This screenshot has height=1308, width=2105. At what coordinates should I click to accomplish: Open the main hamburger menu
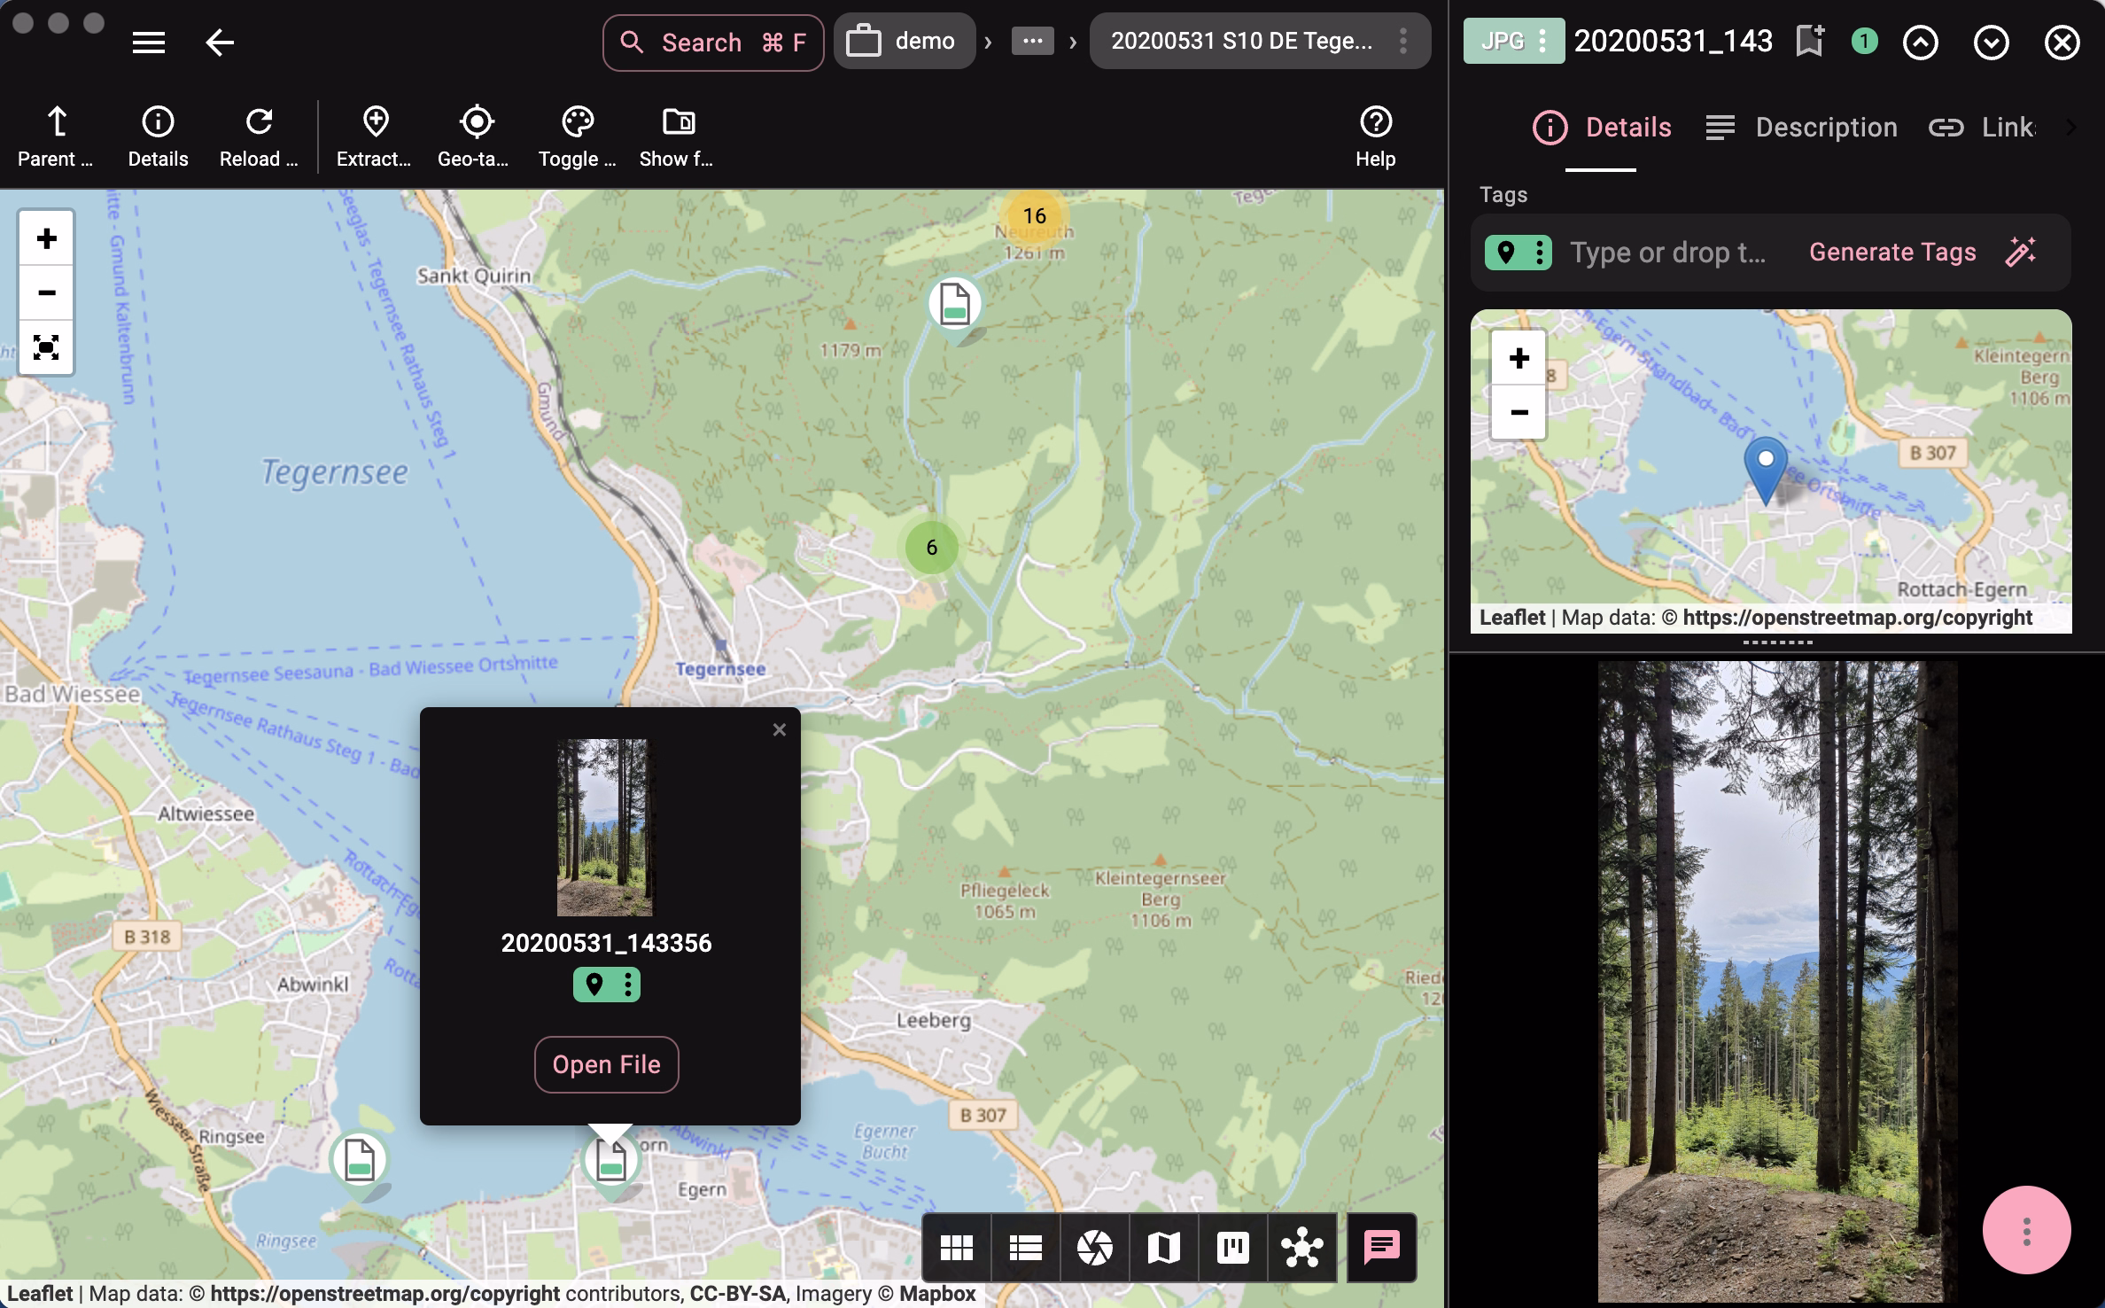149,42
